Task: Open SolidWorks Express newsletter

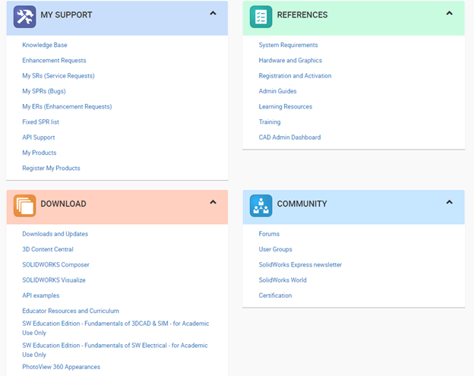Action: pyautogui.click(x=300, y=265)
